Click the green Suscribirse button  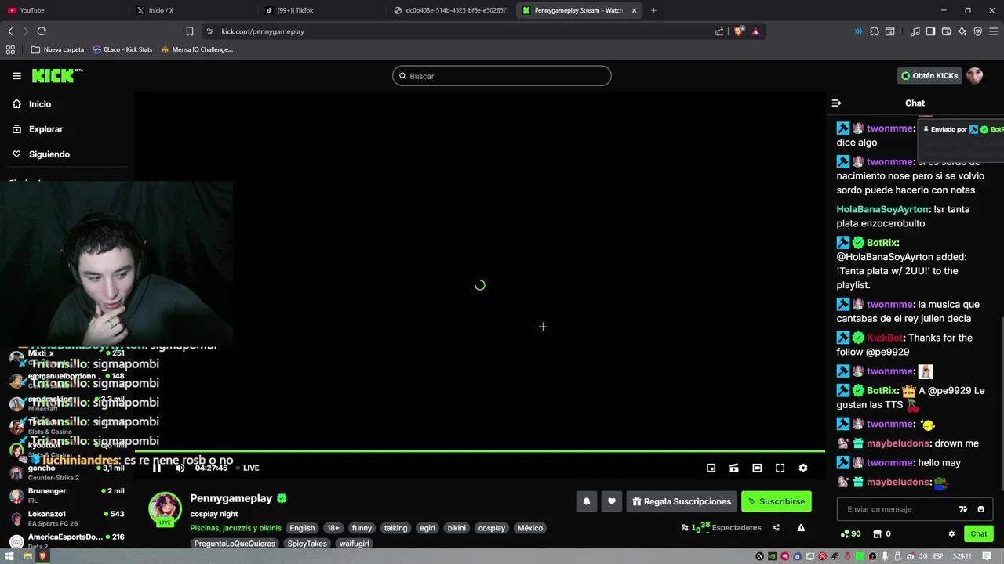777,501
